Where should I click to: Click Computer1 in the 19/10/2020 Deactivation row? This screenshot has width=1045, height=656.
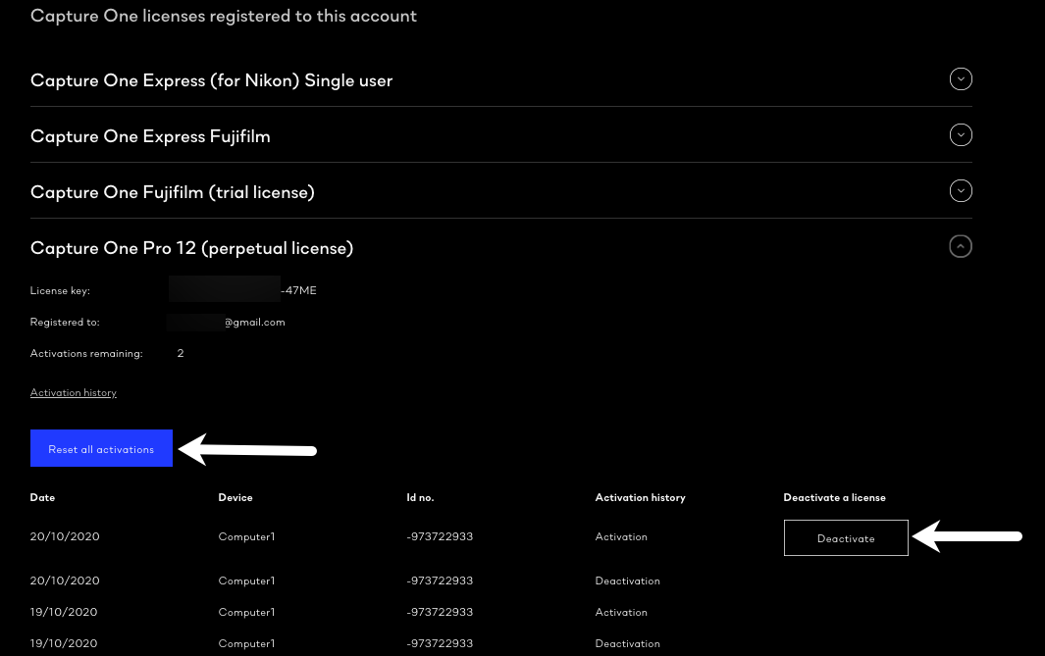coord(246,643)
